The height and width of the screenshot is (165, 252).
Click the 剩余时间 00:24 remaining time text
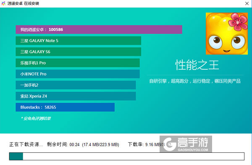(63, 144)
